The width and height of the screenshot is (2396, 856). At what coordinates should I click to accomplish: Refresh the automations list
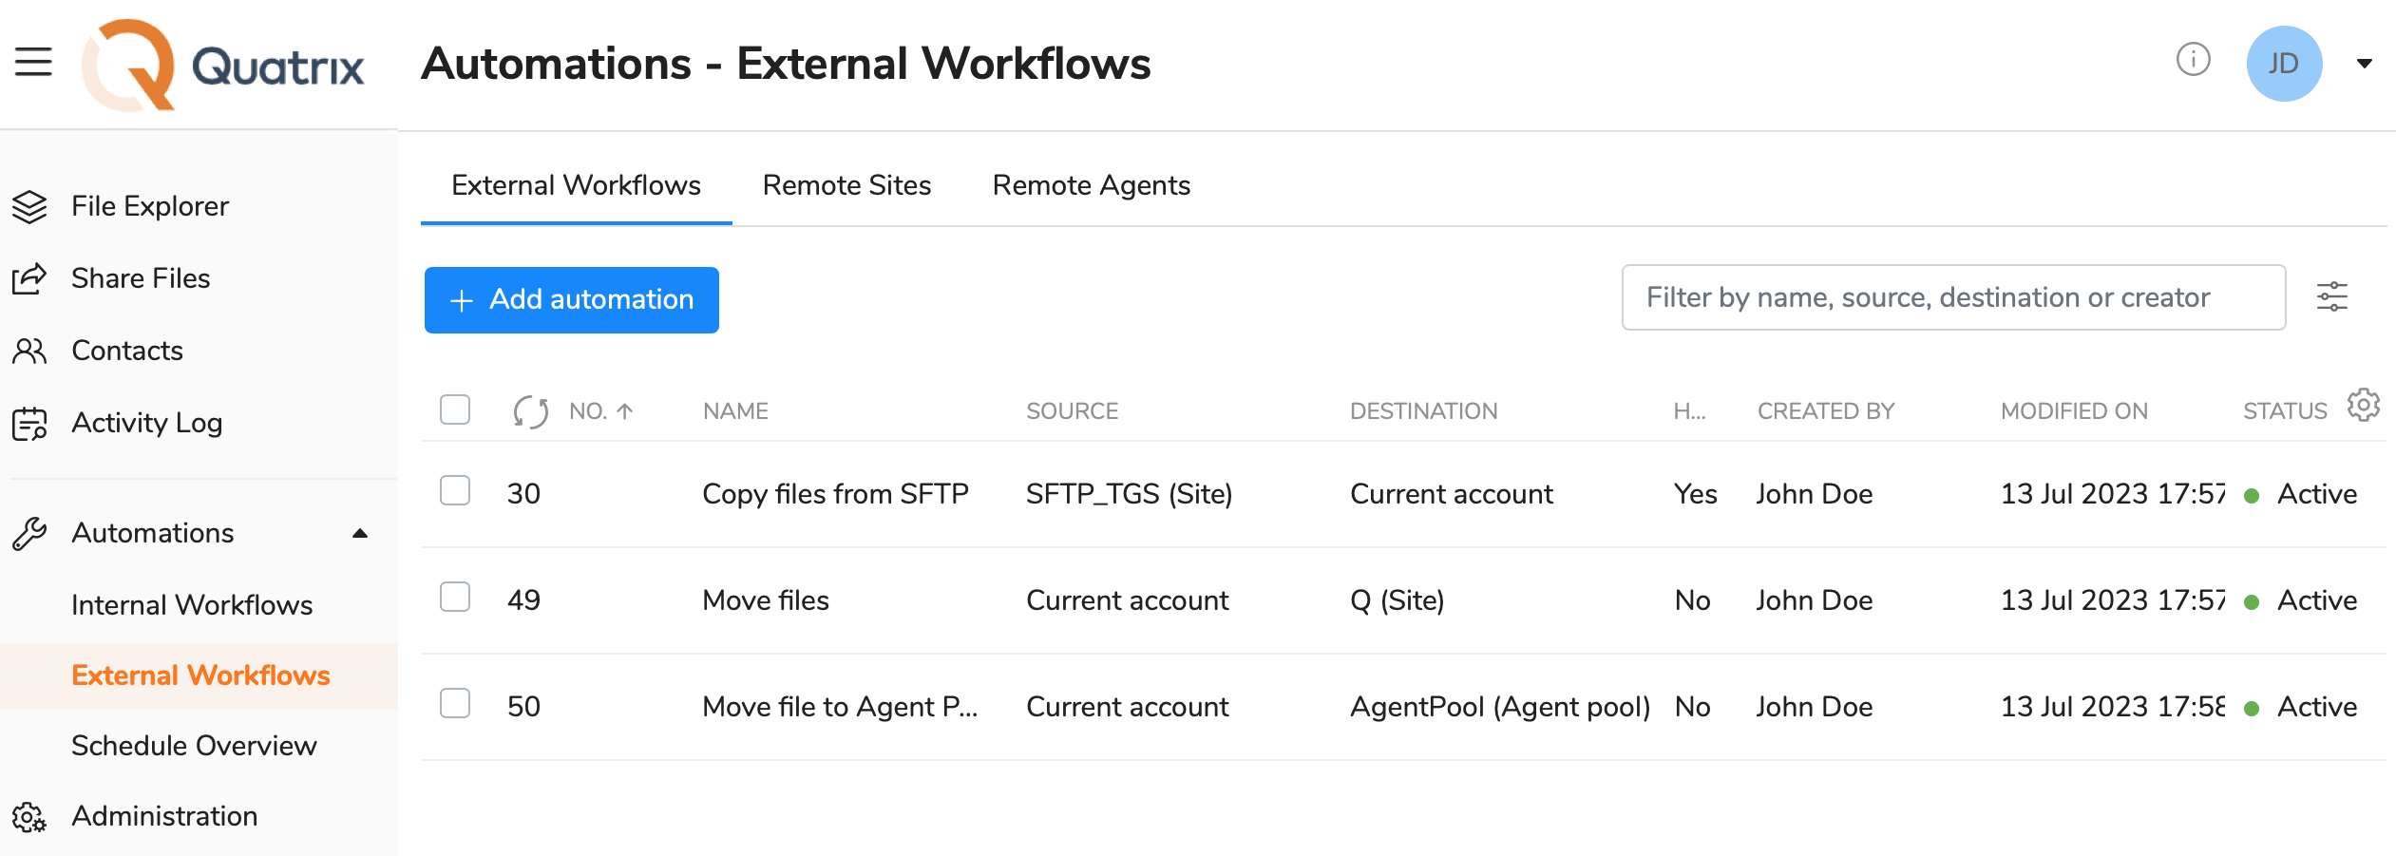pyautogui.click(x=530, y=409)
